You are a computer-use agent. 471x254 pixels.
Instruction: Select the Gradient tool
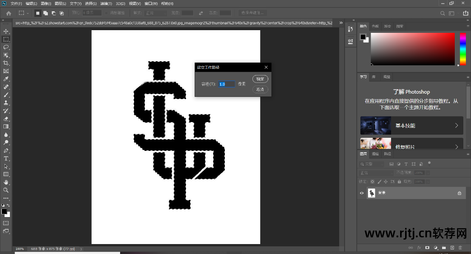(x=6, y=127)
